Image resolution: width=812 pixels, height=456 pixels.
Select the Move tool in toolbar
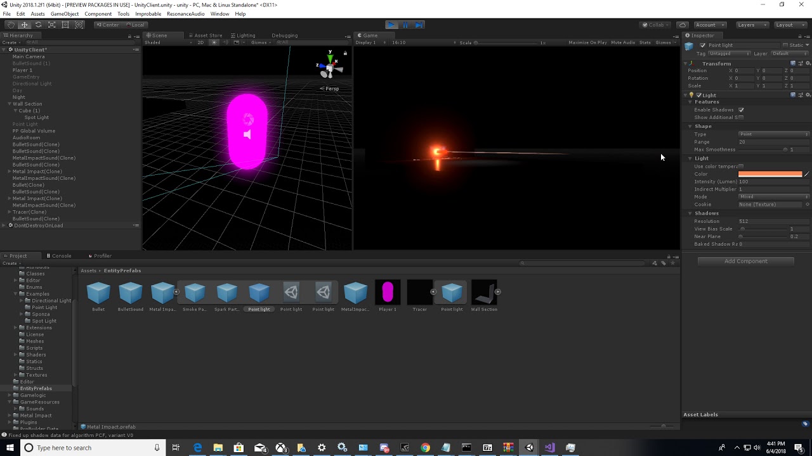(x=24, y=25)
